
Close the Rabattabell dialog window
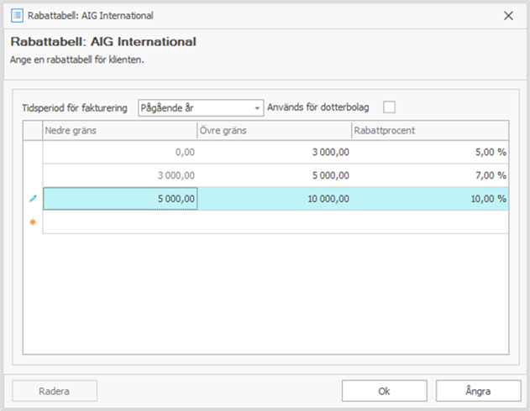(x=507, y=15)
